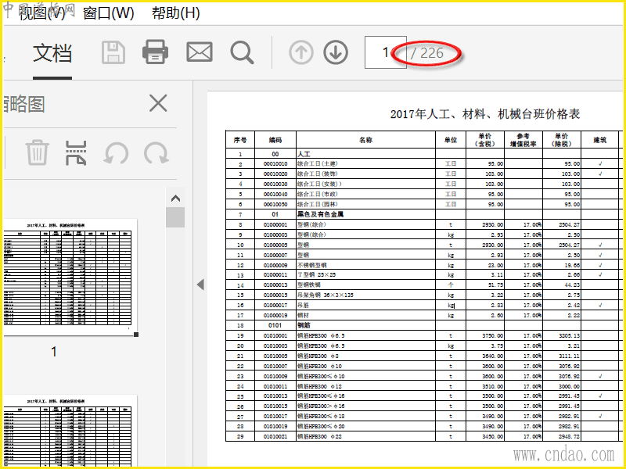Click code cell 01000001
This screenshot has width=626, height=469.
point(275,224)
